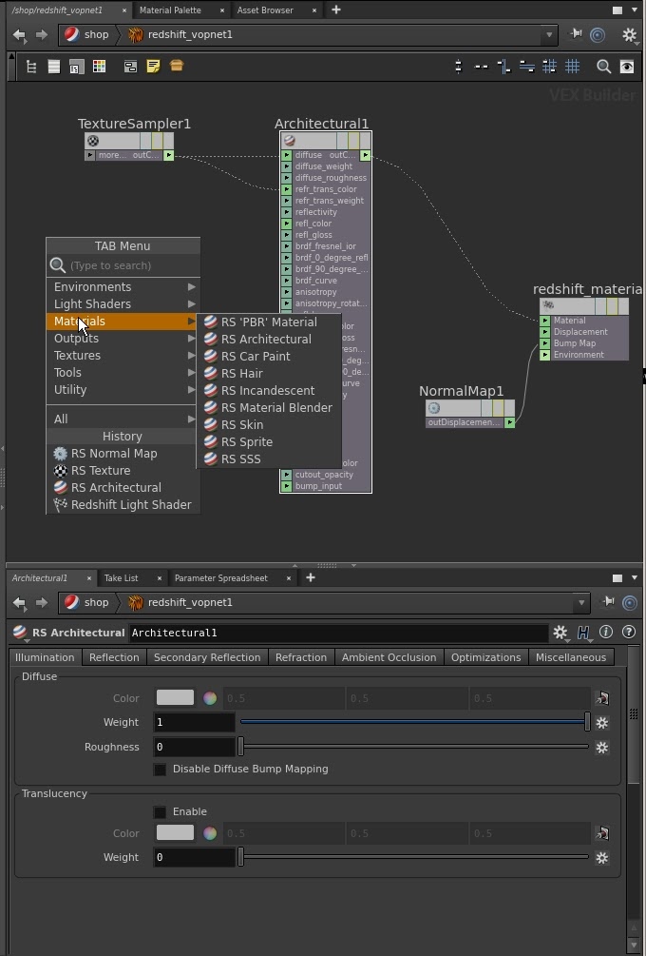Expand Utility submenu in TAB Menu

pyautogui.click(x=123, y=390)
